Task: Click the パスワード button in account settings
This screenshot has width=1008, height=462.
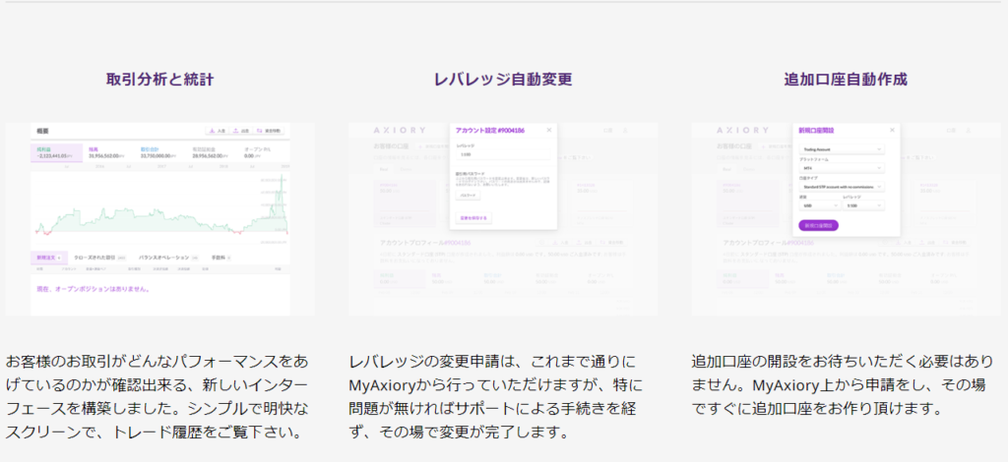Action: pos(470,196)
